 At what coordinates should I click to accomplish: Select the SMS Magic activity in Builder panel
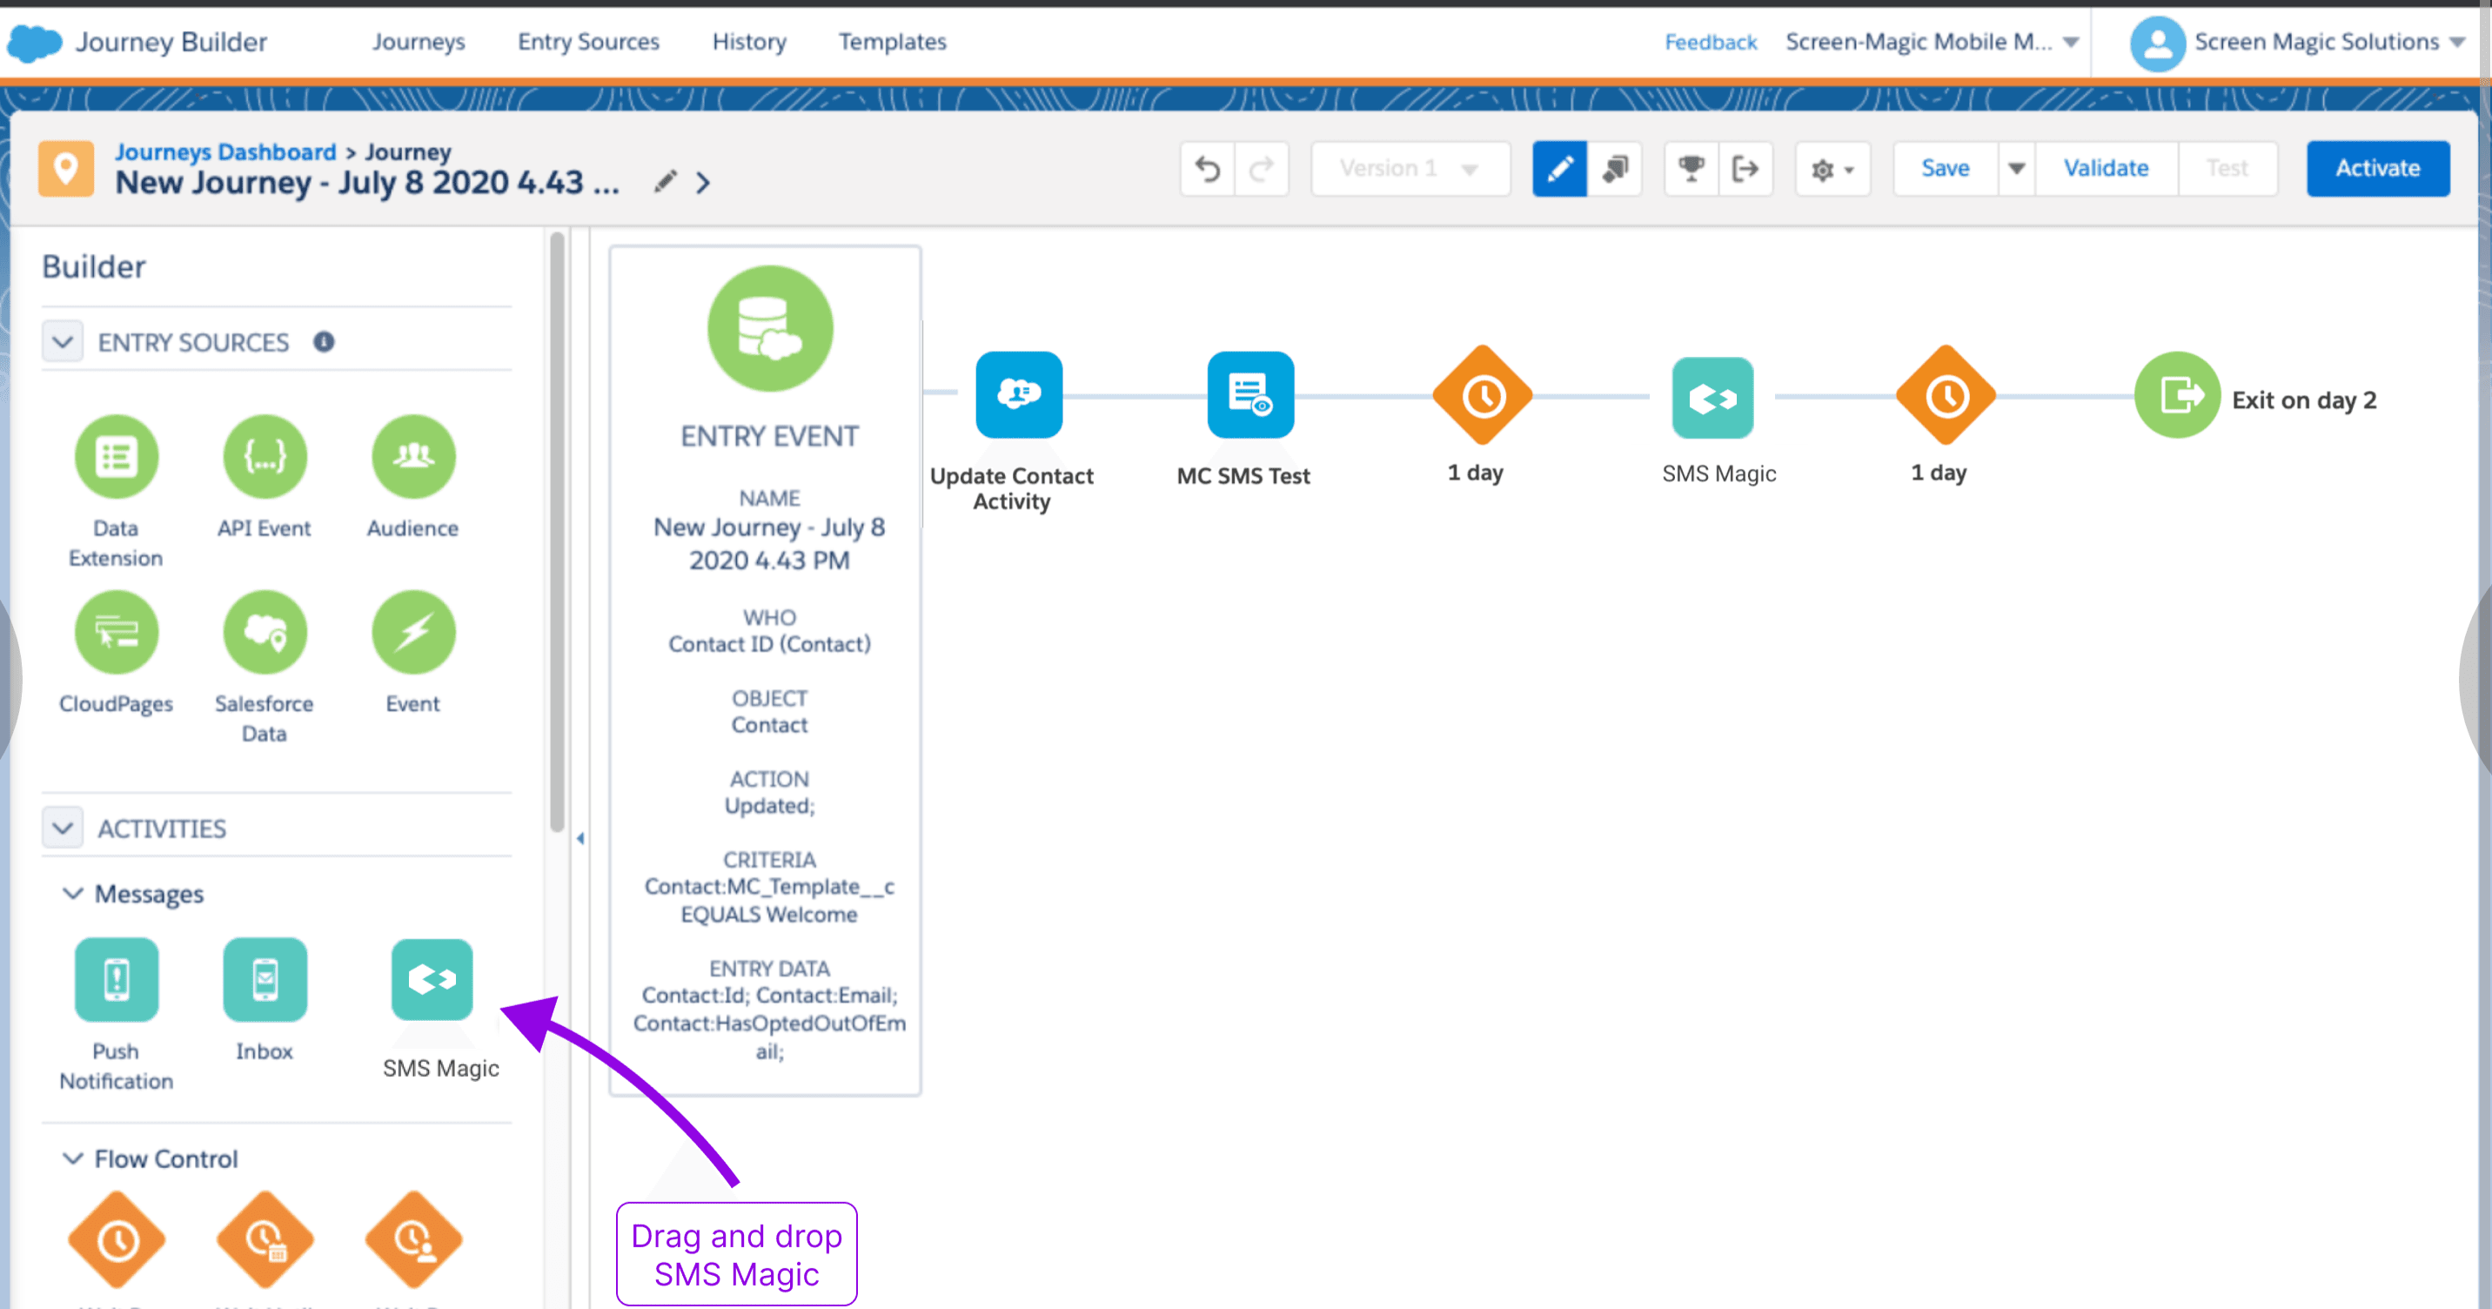(432, 979)
